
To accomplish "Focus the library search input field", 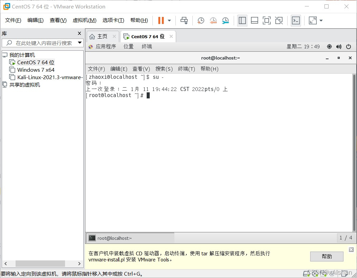I will (42, 43).
